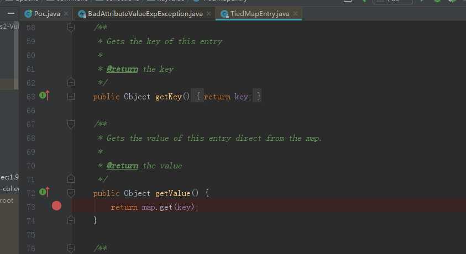Close the TiedMapEntry.java tab
The image size is (466, 254).
click(295, 14)
